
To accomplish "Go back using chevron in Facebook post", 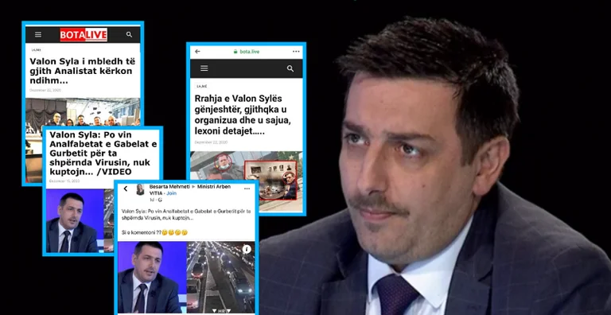I will (126, 189).
